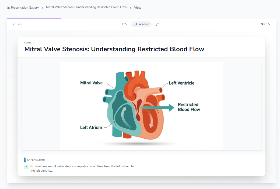The height and width of the screenshot is (189, 280).
Task: Click the first breadcrumb separator chevron
Action: click(42, 8)
